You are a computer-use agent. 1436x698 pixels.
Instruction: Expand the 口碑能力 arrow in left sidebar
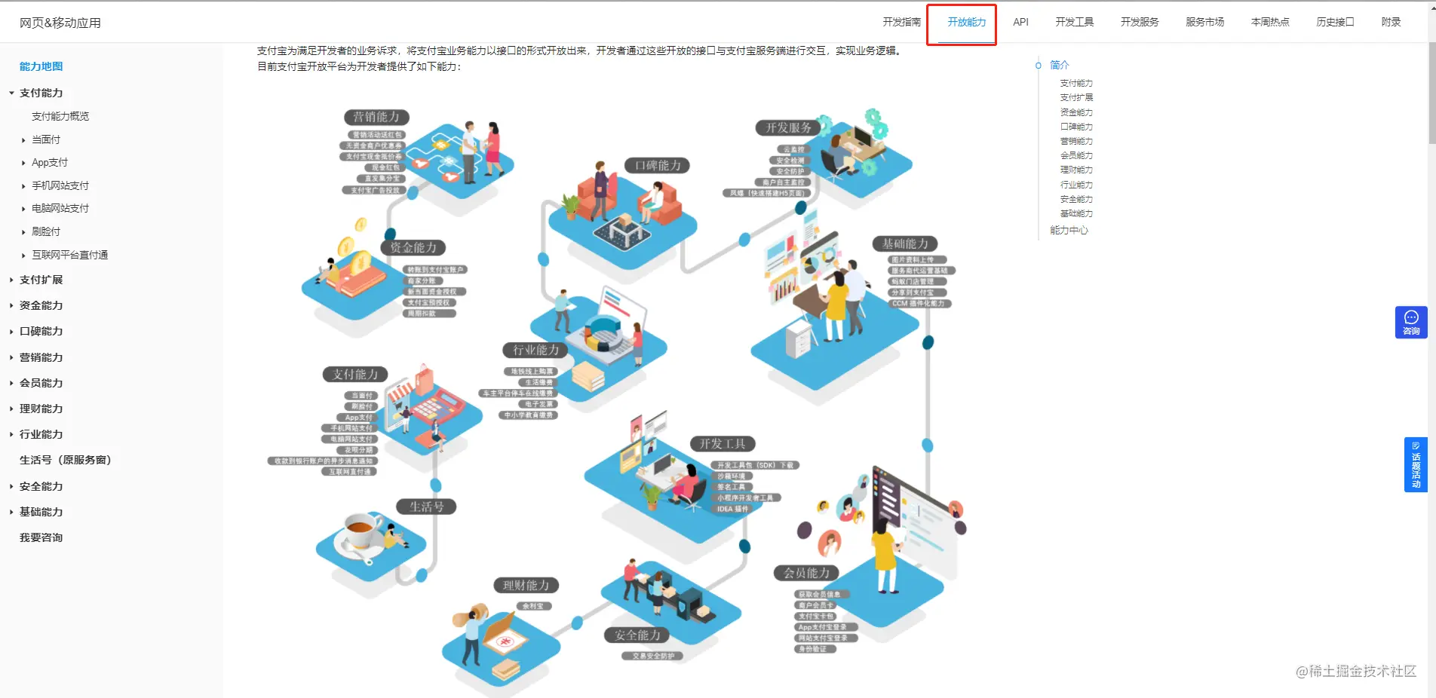point(11,331)
